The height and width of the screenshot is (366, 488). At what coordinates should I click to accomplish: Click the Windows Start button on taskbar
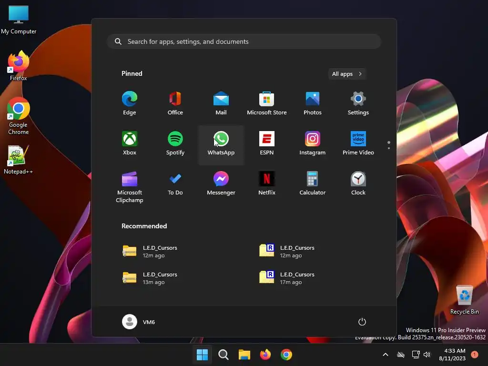point(202,355)
